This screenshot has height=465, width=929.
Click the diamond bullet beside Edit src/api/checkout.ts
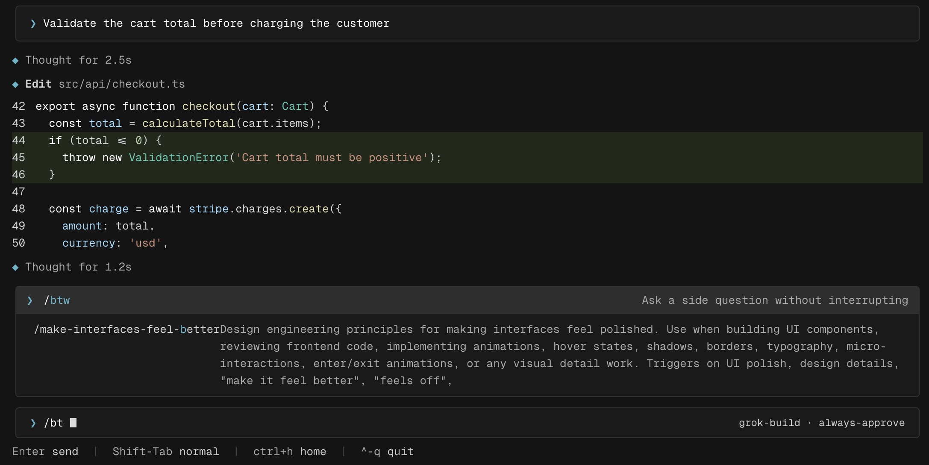(x=15, y=85)
